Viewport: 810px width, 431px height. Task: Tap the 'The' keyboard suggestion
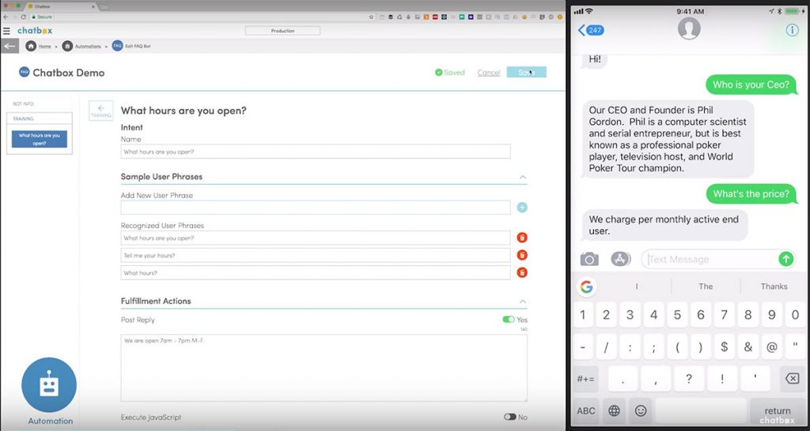pos(706,287)
